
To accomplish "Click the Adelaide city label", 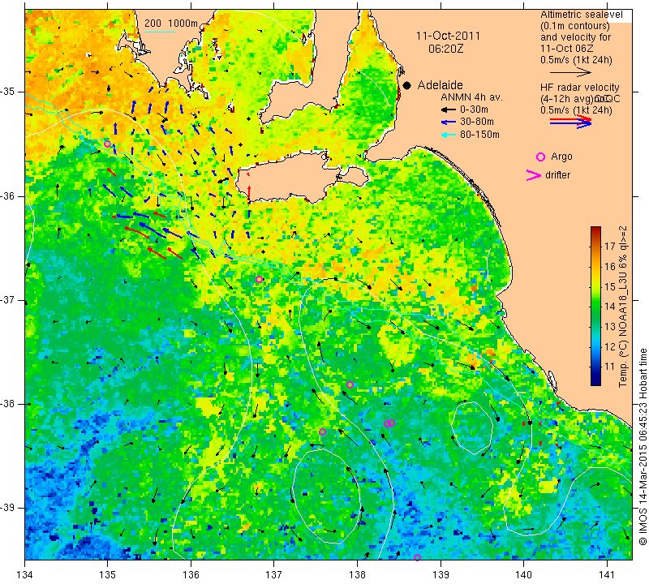I will (440, 85).
